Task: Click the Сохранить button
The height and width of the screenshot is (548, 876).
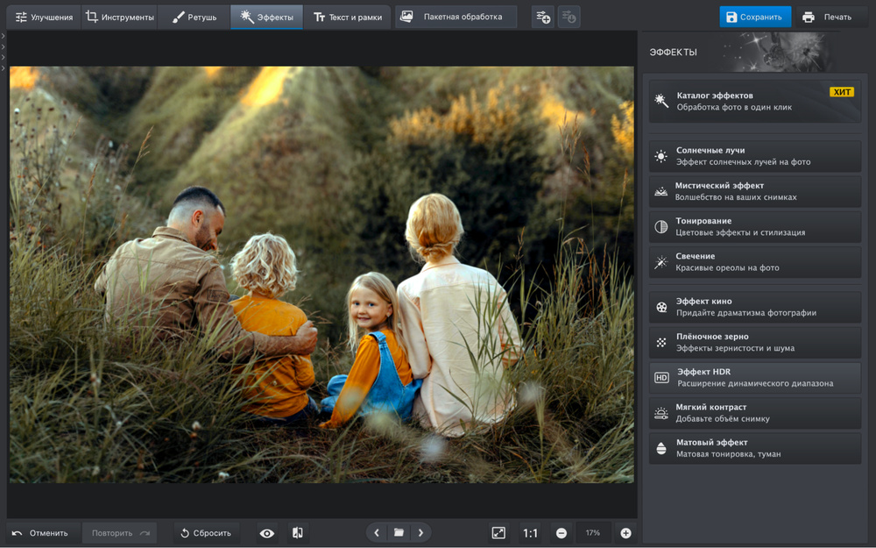Action: point(754,17)
